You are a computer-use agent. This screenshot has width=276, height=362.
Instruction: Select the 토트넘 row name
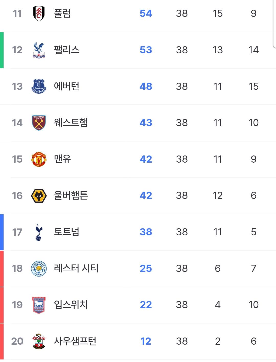(x=67, y=232)
